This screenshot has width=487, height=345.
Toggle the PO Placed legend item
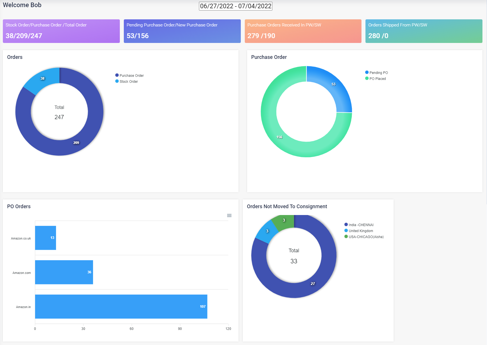tap(376, 78)
